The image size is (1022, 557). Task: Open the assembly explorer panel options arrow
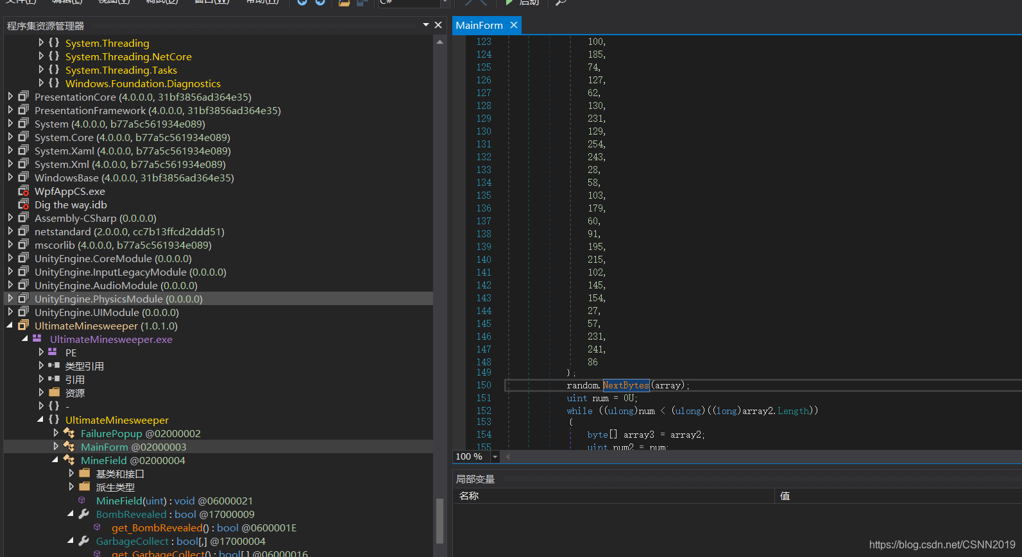coord(426,25)
